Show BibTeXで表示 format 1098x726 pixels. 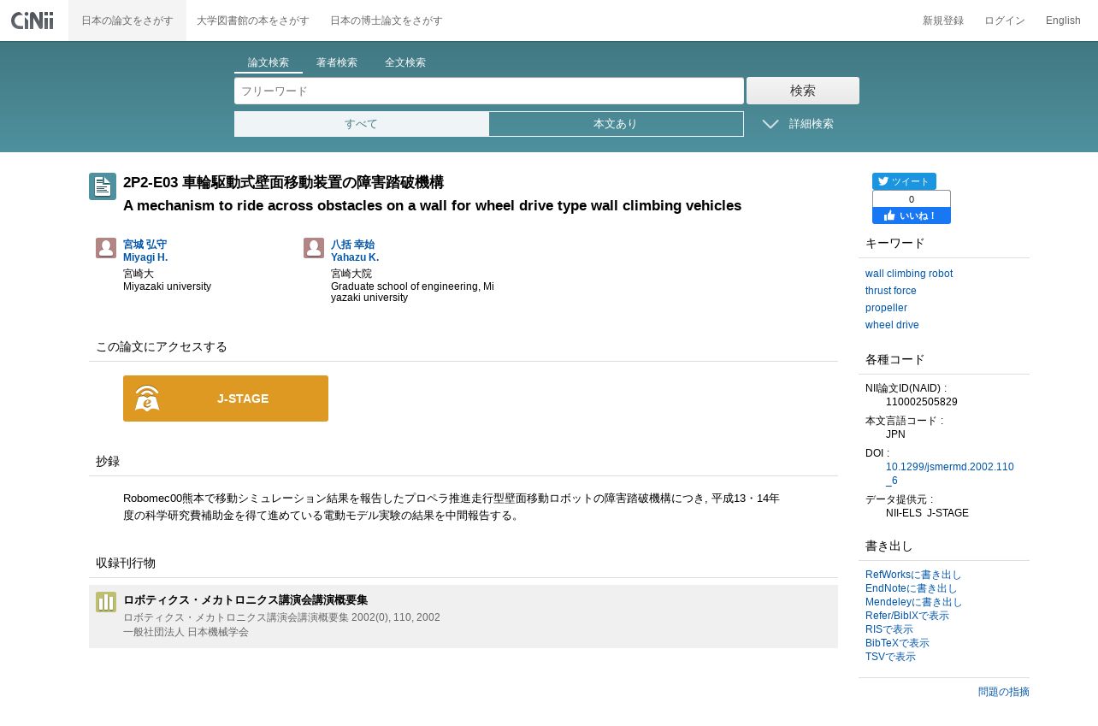click(x=897, y=643)
